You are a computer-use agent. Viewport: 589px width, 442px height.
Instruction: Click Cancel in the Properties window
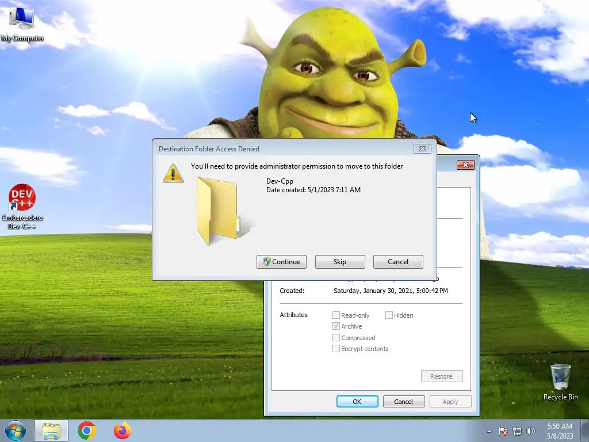[x=404, y=401]
